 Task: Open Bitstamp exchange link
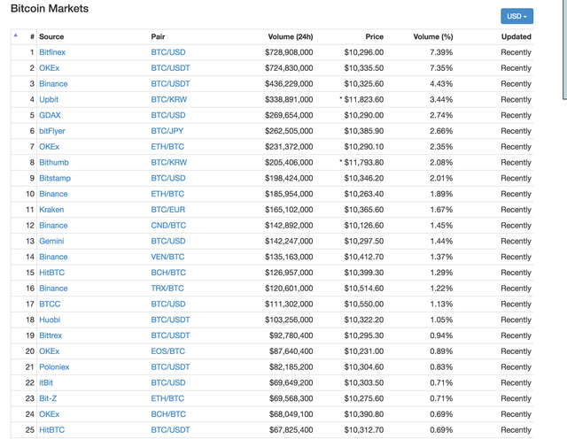(x=55, y=178)
